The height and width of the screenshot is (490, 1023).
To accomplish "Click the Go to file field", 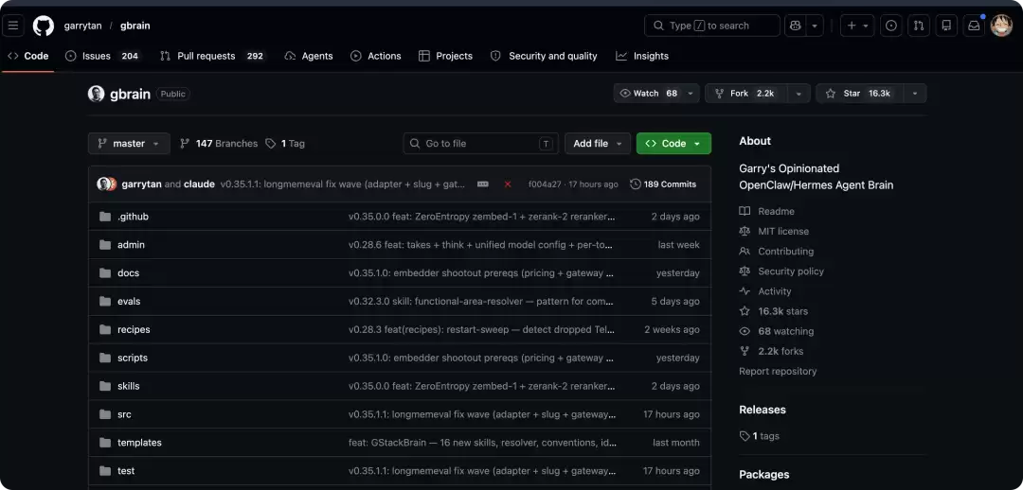I will tap(481, 144).
